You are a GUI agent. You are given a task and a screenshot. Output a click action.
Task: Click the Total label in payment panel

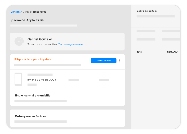point(139,52)
